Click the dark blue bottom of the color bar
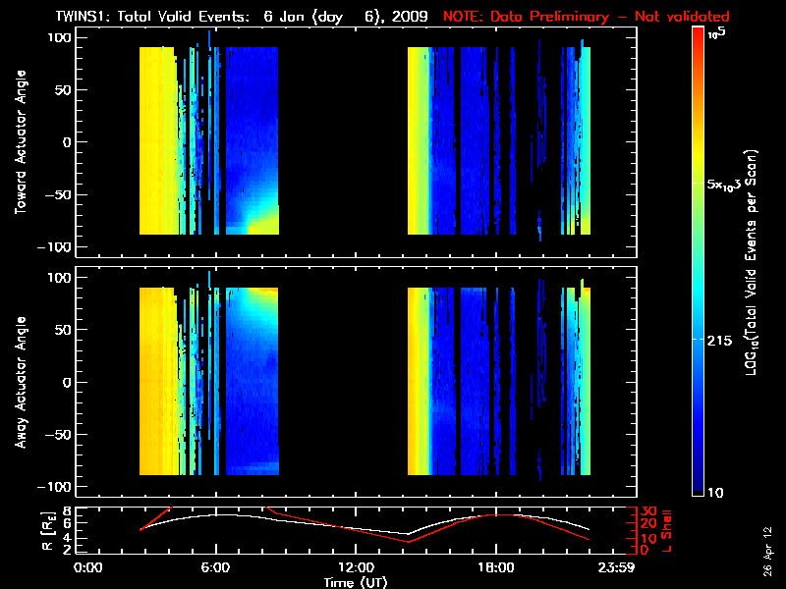Image resolution: width=786 pixels, height=589 pixels. [x=698, y=486]
